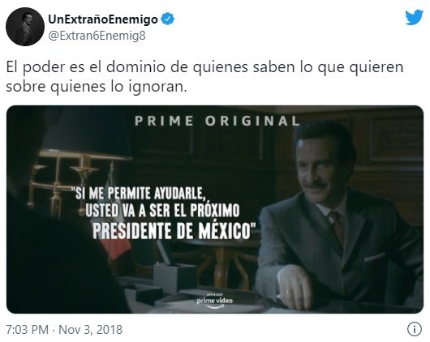This screenshot has width=430, height=342.
Task: Click the man's striped necktie in image
Action: [337, 226]
